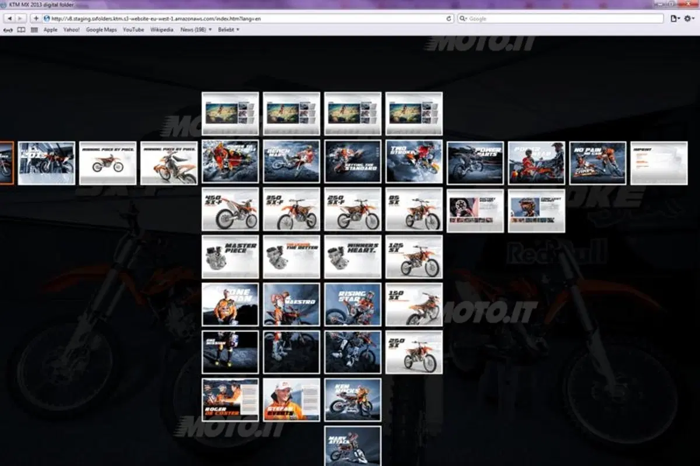Open the Roger De Coster thumbnail
The width and height of the screenshot is (700, 466).
click(x=230, y=400)
